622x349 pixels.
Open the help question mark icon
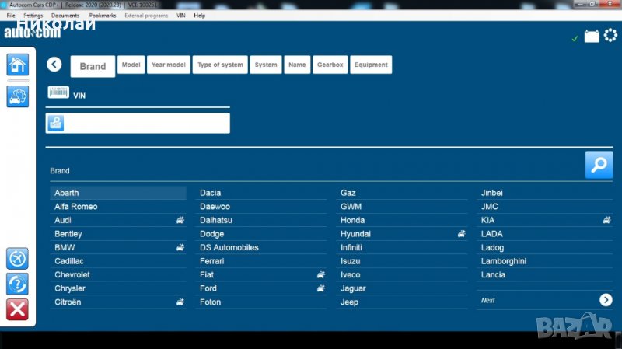(x=17, y=284)
